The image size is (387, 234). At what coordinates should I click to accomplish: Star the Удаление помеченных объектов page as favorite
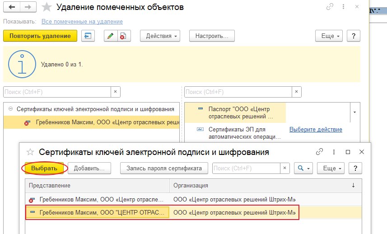coord(47,7)
